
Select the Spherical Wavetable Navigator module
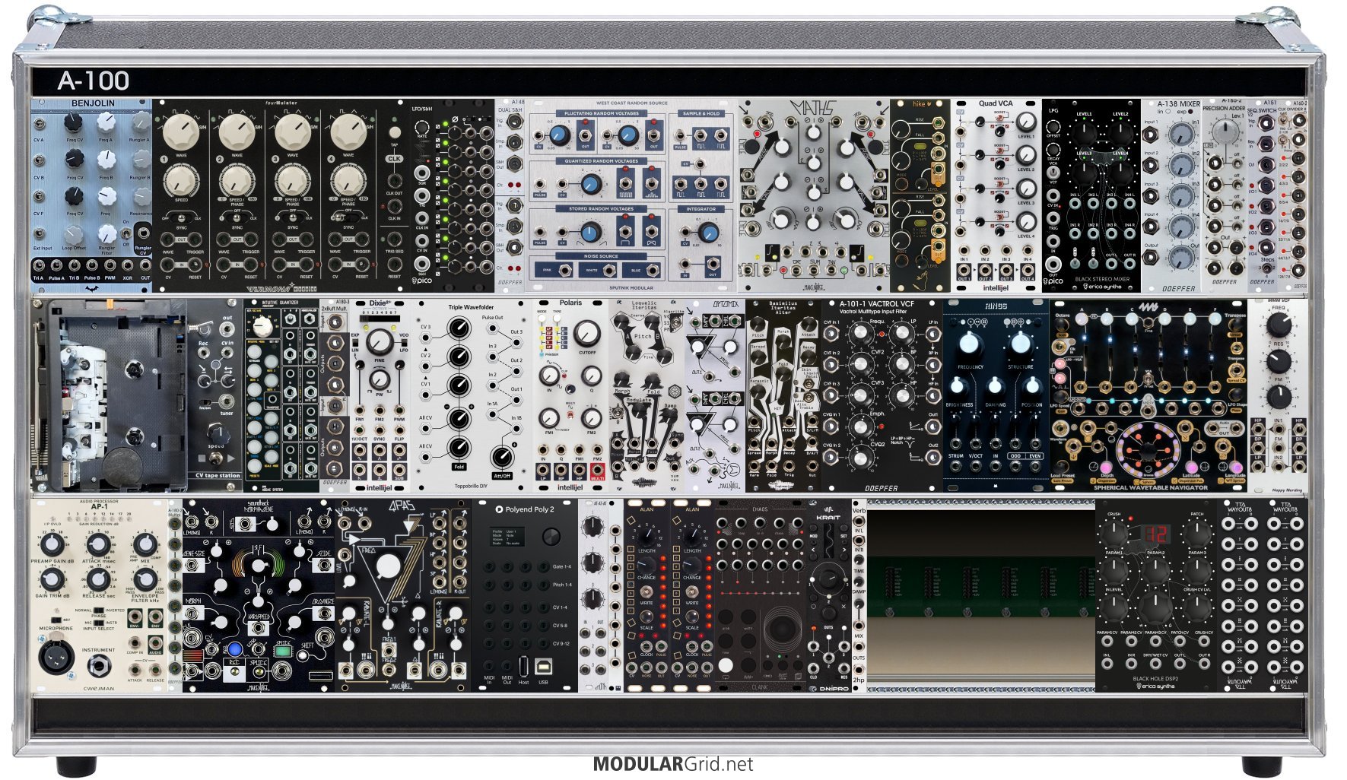point(1148,395)
